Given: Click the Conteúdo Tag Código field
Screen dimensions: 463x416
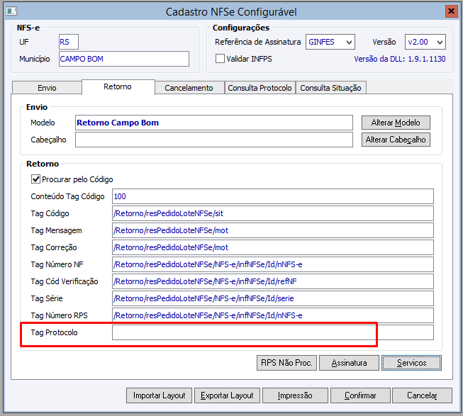Looking at the screenshot, I should 273,196.
